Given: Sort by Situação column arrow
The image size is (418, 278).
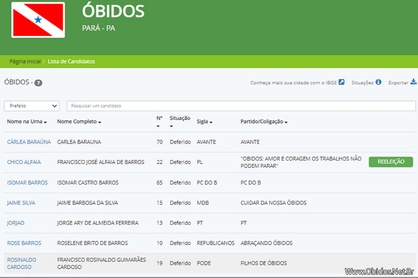Looking at the screenshot, I should (171, 126).
